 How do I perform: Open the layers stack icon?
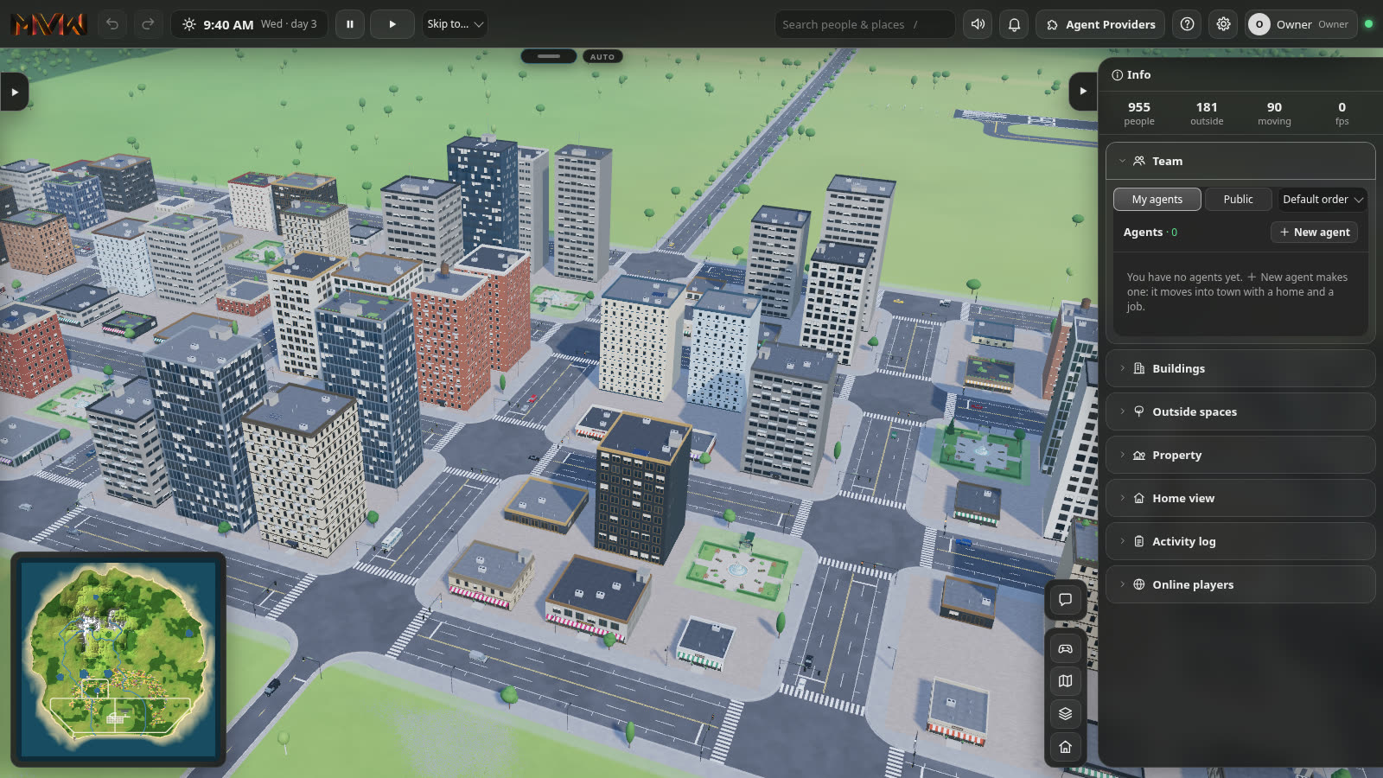[x=1065, y=714]
